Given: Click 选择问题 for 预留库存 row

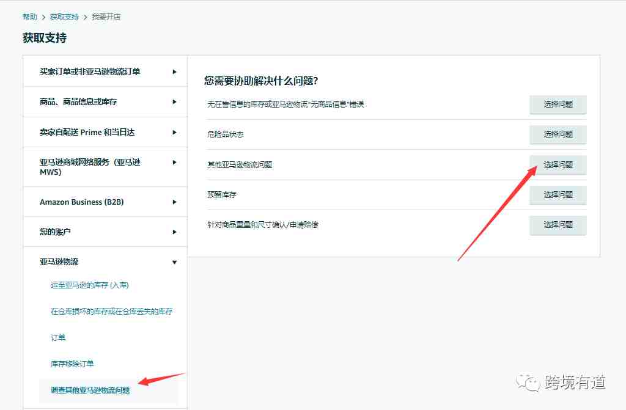Looking at the screenshot, I should click(x=558, y=195).
